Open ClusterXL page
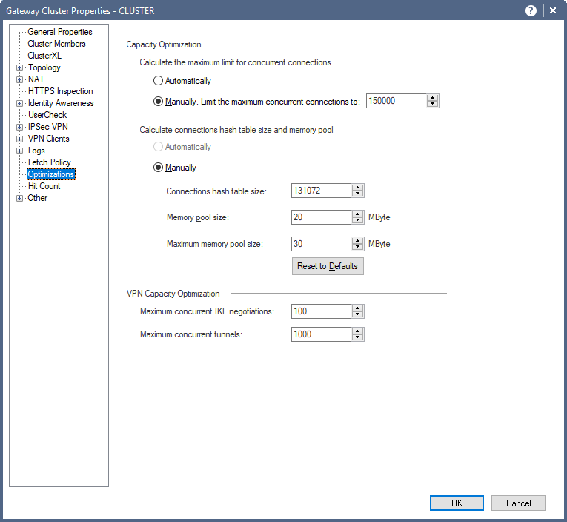This screenshot has height=522, width=567. [44, 56]
